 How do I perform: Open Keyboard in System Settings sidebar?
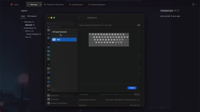(60, 96)
